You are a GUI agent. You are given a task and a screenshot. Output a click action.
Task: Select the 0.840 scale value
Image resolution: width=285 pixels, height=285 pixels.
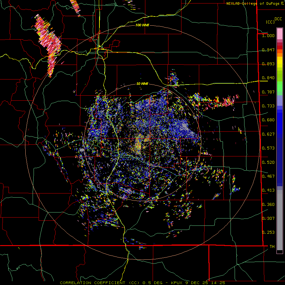(x=268, y=78)
